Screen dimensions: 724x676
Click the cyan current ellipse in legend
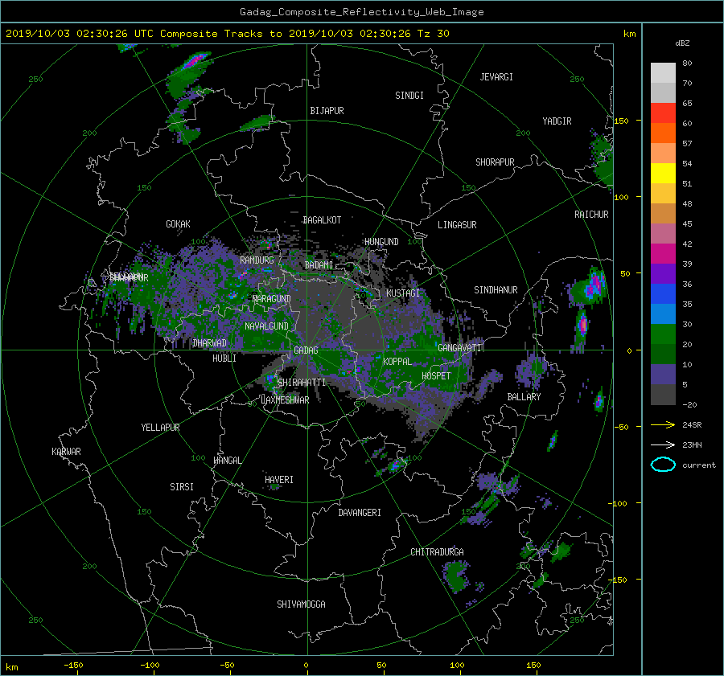663,465
